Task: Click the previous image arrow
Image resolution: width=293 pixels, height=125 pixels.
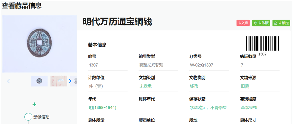Action: (8, 81)
